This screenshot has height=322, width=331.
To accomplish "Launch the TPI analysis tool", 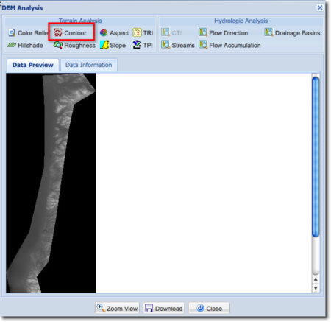I will [143, 45].
